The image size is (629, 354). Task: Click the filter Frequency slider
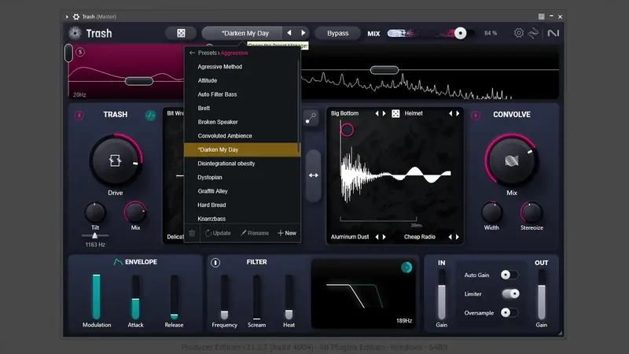(x=225, y=297)
